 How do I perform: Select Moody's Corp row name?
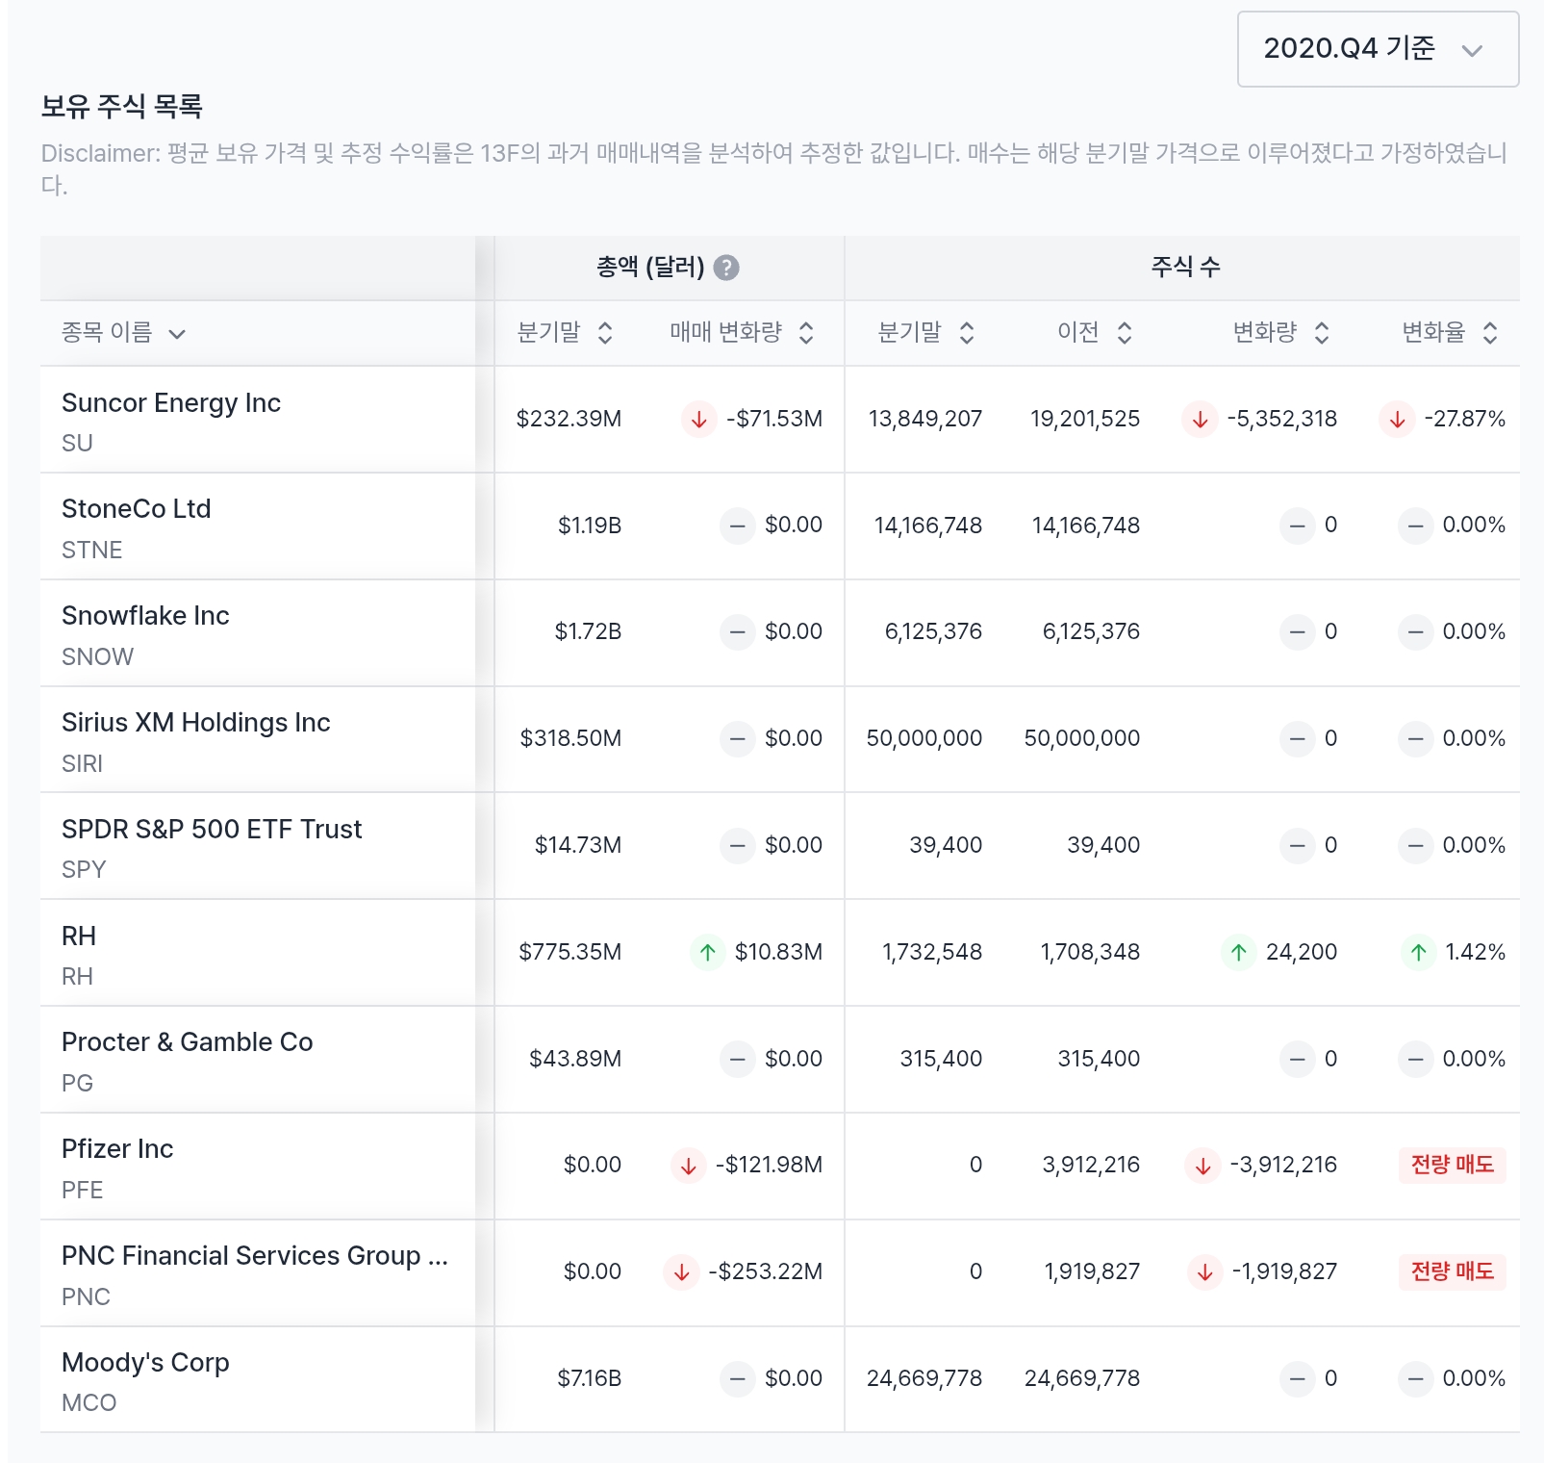(145, 1363)
